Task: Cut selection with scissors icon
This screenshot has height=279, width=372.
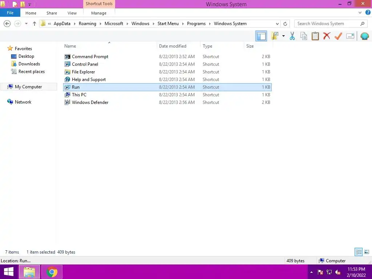Action: 292,36
